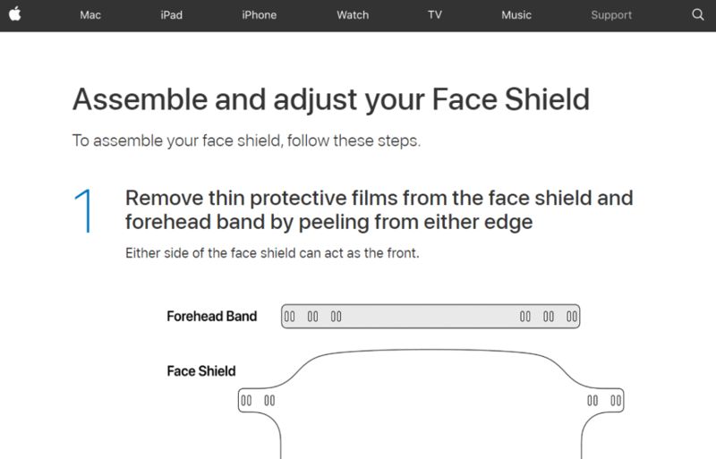Click the right tab slots on Face Shield
716x459 pixels.
click(604, 401)
